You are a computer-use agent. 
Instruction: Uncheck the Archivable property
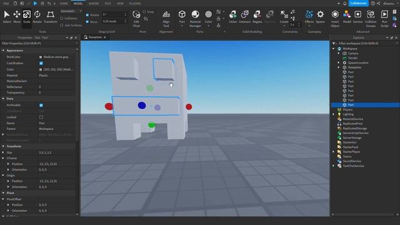point(41,105)
